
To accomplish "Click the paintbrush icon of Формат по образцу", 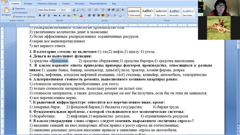I will point(13,16).
